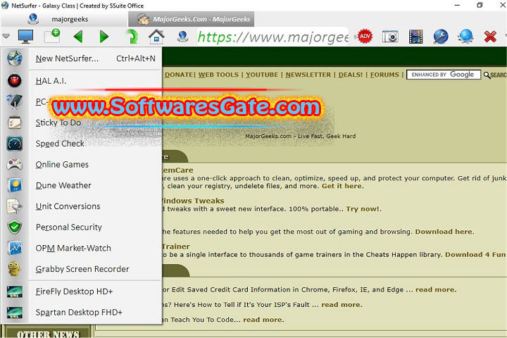Select the MajorGeeks.Com - MajorGeeks tab
Screen dimensions: 507x338
pyautogui.click(x=191, y=19)
